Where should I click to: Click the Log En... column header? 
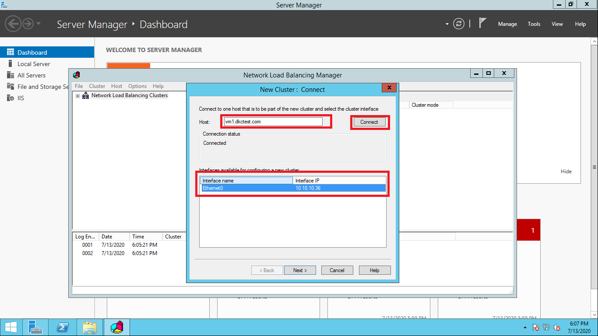pyautogui.click(x=86, y=237)
